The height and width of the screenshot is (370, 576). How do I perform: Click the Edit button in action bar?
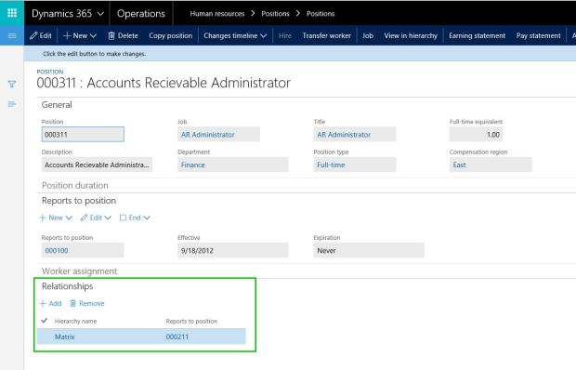[41, 35]
